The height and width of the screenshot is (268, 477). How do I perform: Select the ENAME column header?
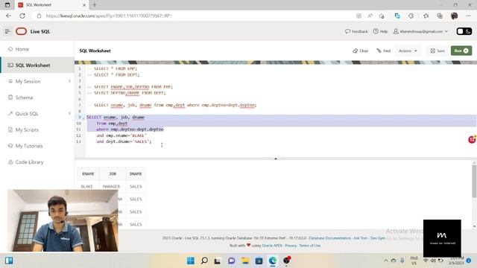click(x=88, y=173)
